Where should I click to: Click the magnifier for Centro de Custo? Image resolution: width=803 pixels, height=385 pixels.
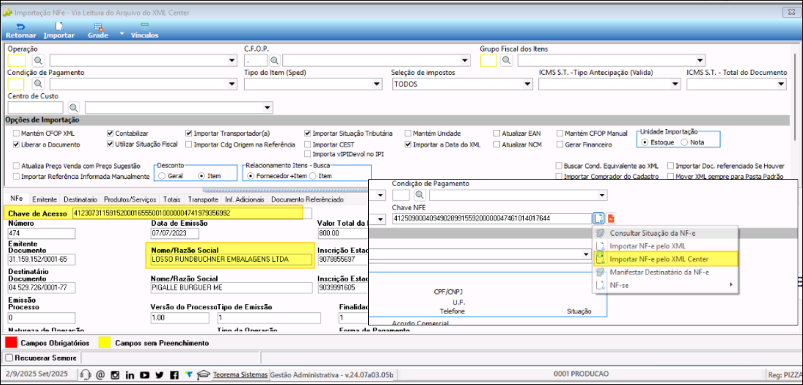[x=74, y=107]
